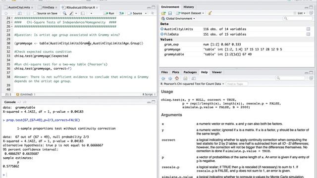Viewport: 317px width, 178px height.
Task: Click the Environment search field
Action: coord(298,18)
